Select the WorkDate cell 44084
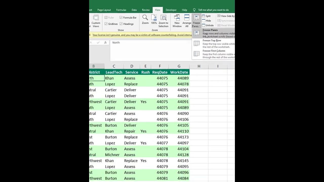Image resolution: width=324 pixels, height=182 pixels. [179, 178]
